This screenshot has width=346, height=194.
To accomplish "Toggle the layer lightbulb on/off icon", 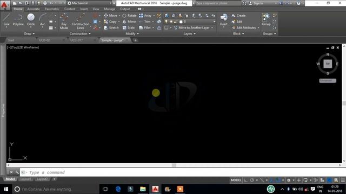I will pos(166,22).
